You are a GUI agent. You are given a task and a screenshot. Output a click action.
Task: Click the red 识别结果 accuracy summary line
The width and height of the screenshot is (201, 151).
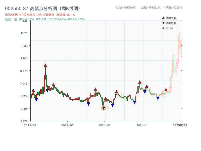[40, 15]
